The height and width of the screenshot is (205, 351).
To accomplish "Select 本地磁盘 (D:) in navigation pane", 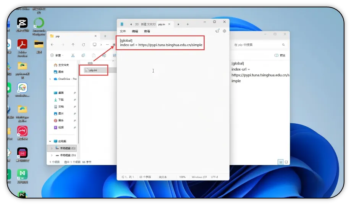I will 66,155.
